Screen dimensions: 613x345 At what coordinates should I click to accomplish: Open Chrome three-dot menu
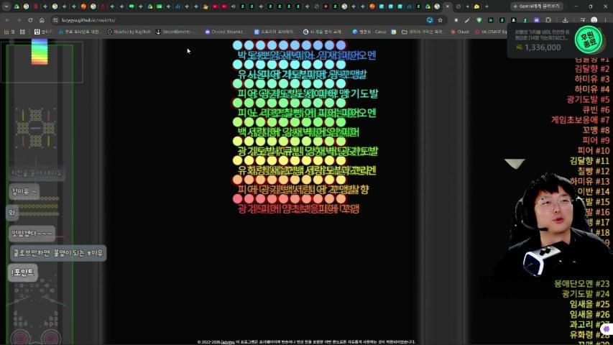tap(606, 20)
